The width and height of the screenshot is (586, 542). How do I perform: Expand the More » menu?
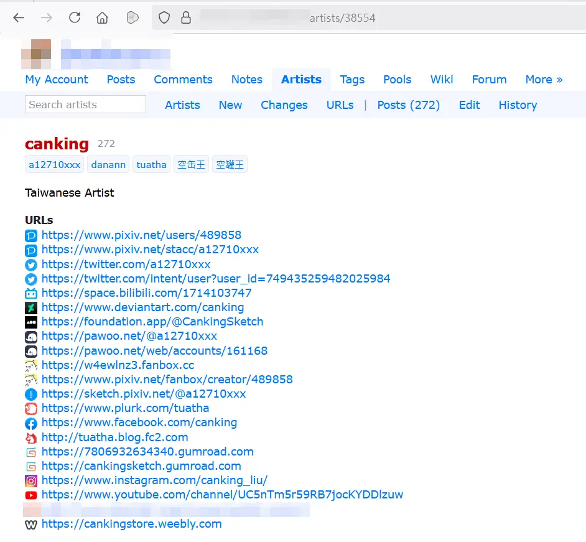[544, 80]
